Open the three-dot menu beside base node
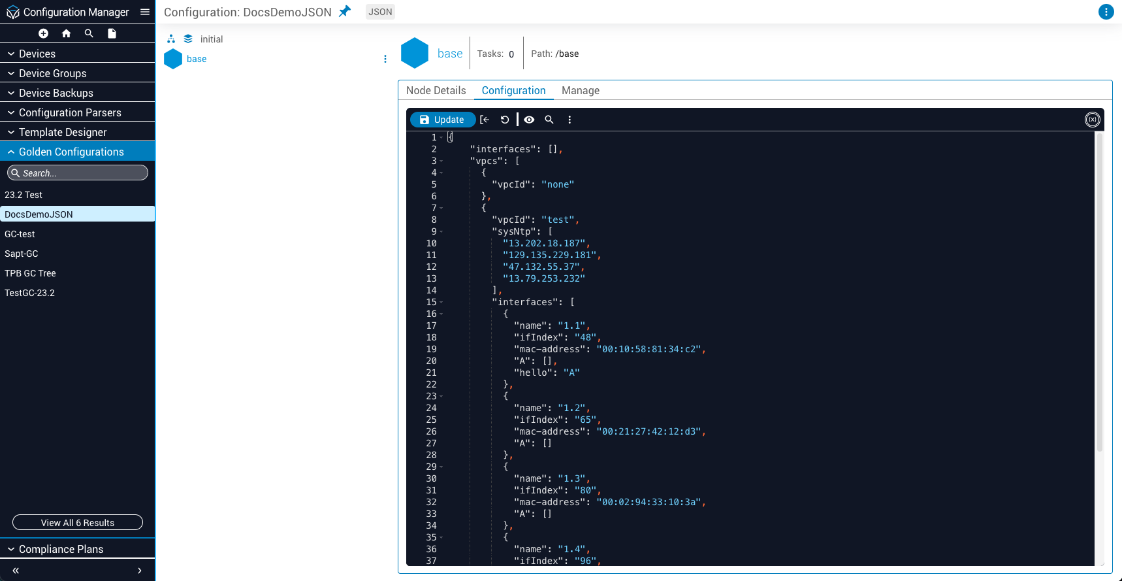This screenshot has height=581, width=1122. (x=385, y=59)
